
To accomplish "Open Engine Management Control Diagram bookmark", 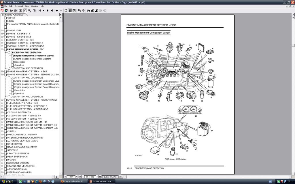I will point(32,59).
